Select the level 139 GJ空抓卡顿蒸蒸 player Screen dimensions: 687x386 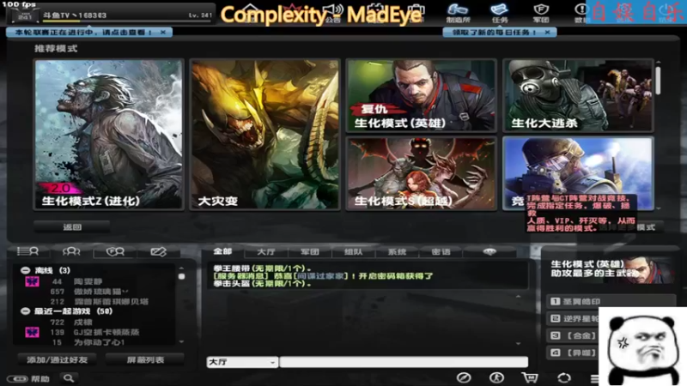[96, 332]
